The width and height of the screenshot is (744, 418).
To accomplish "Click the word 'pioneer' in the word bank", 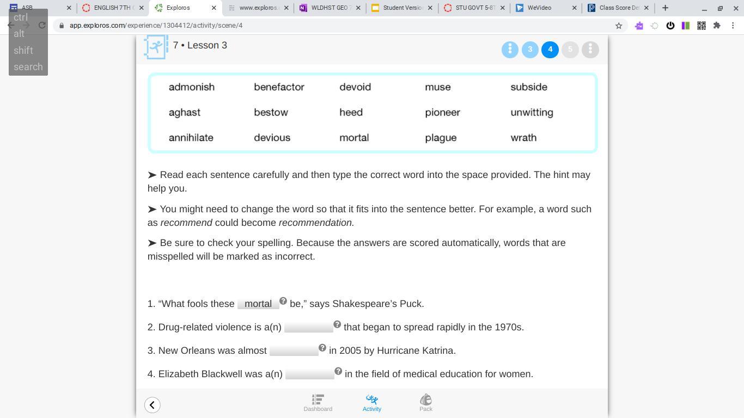I will pos(443,113).
